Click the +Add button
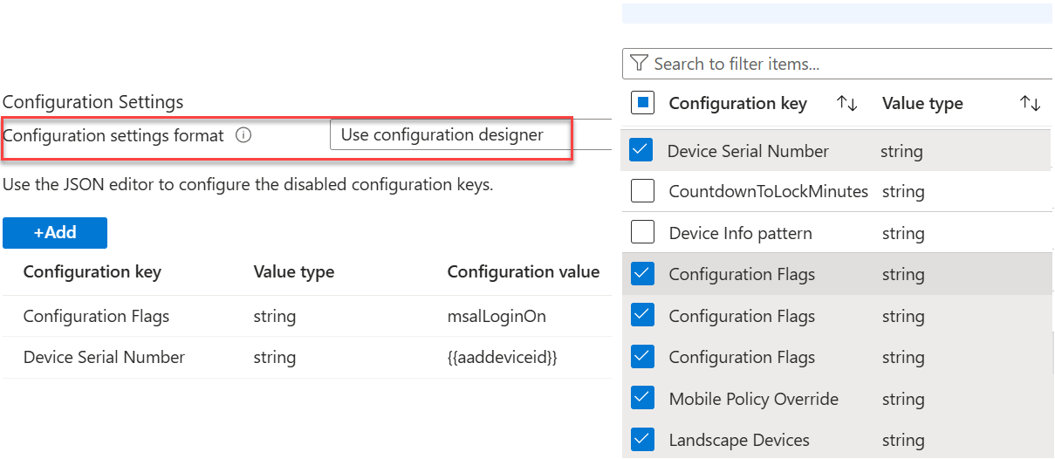This screenshot has width=1055, height=459. (x=55, y=233)
